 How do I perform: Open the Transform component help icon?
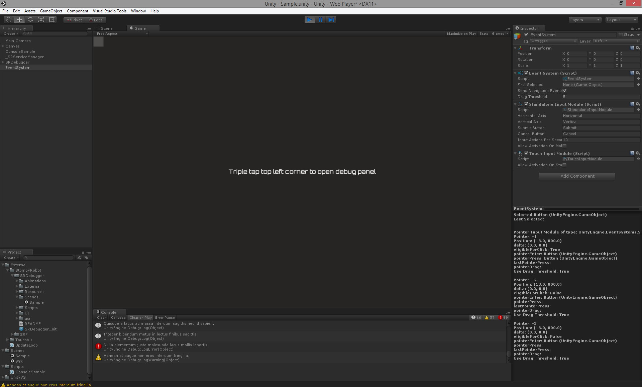632,48
